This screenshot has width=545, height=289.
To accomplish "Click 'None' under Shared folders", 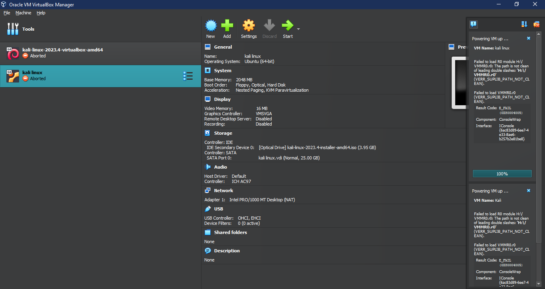I will pyautogui.click(x=209, y=242).
